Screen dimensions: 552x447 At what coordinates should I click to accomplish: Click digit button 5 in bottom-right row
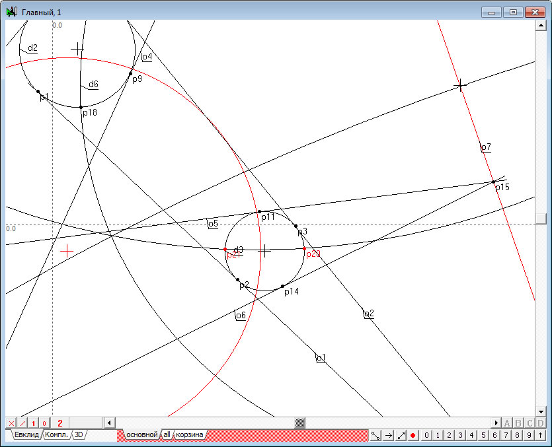click(483, 435)
